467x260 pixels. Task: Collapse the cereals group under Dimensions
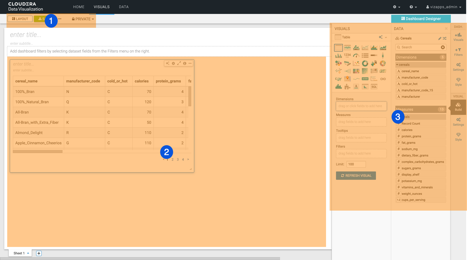(397, 65)
